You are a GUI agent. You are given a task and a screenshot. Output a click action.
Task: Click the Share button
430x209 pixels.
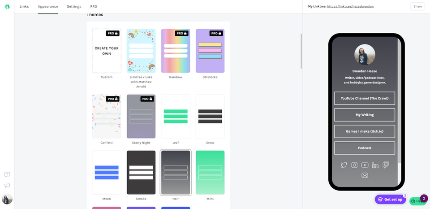[417, 6]
